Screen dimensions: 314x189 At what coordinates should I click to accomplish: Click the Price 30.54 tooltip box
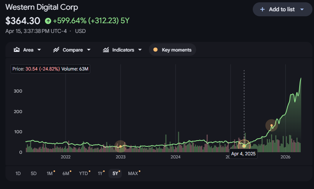50,69
